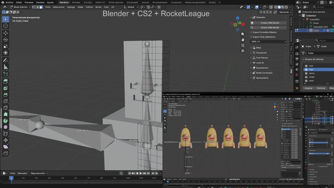The image size is (334, 188).
Task: Toggle viewport overlays button
Action: pos(257,7)
